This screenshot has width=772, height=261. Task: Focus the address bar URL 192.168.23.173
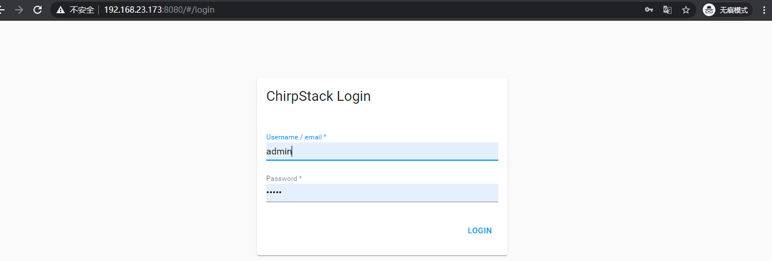133,10
